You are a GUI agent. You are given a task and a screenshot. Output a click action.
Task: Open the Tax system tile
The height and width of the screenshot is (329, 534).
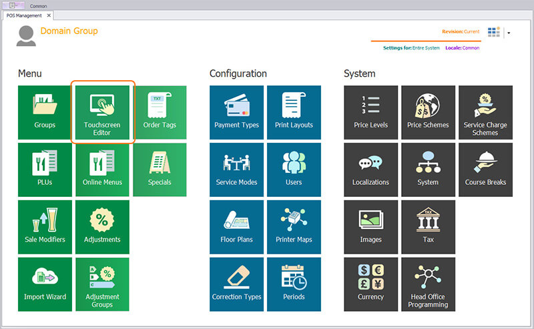[428, 227]
